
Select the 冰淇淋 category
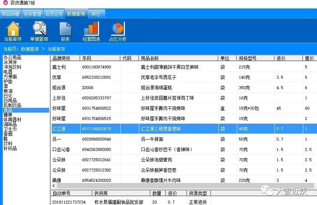click(10, 62)
